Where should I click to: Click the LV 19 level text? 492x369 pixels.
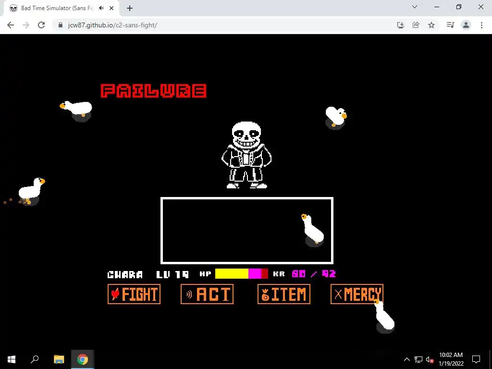pyautogui.click(x=172, y=274)
